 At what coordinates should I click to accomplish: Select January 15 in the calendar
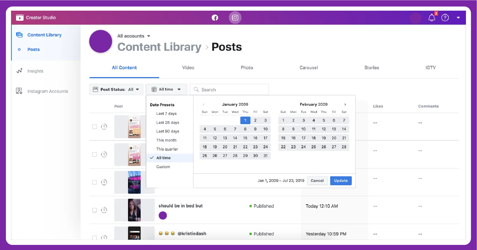pyautogui.click(x=245, y=138)
